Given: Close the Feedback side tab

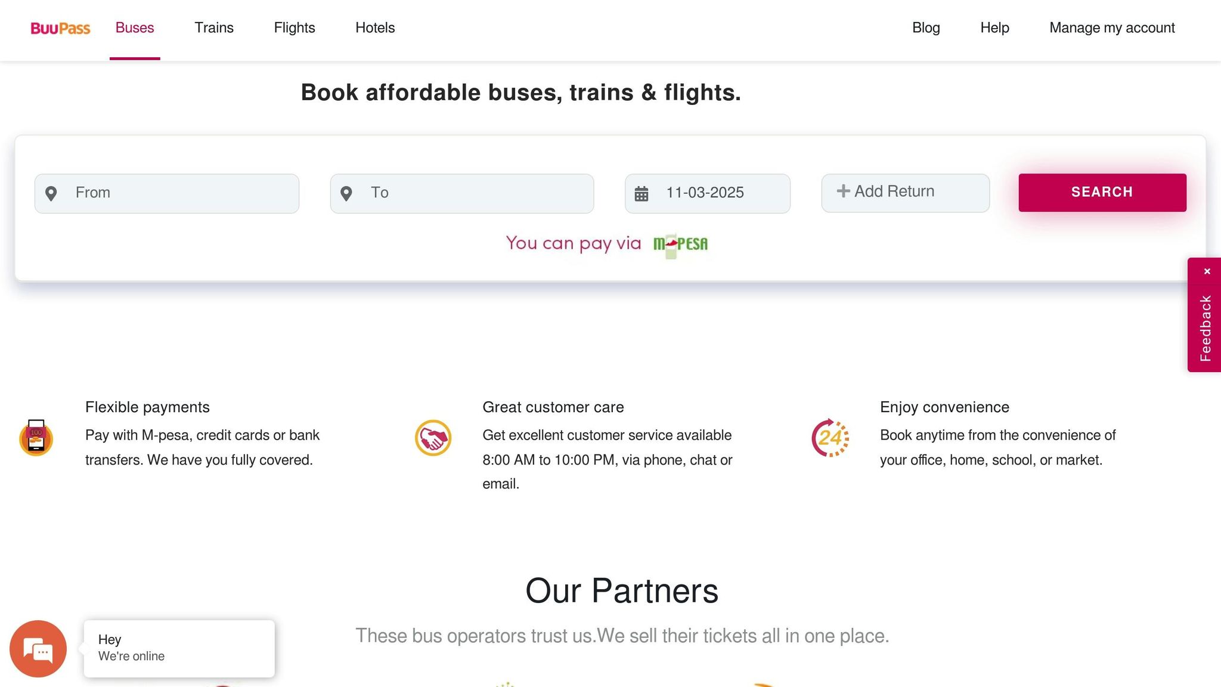Looking at the screenshot, I should (1207, 271).
